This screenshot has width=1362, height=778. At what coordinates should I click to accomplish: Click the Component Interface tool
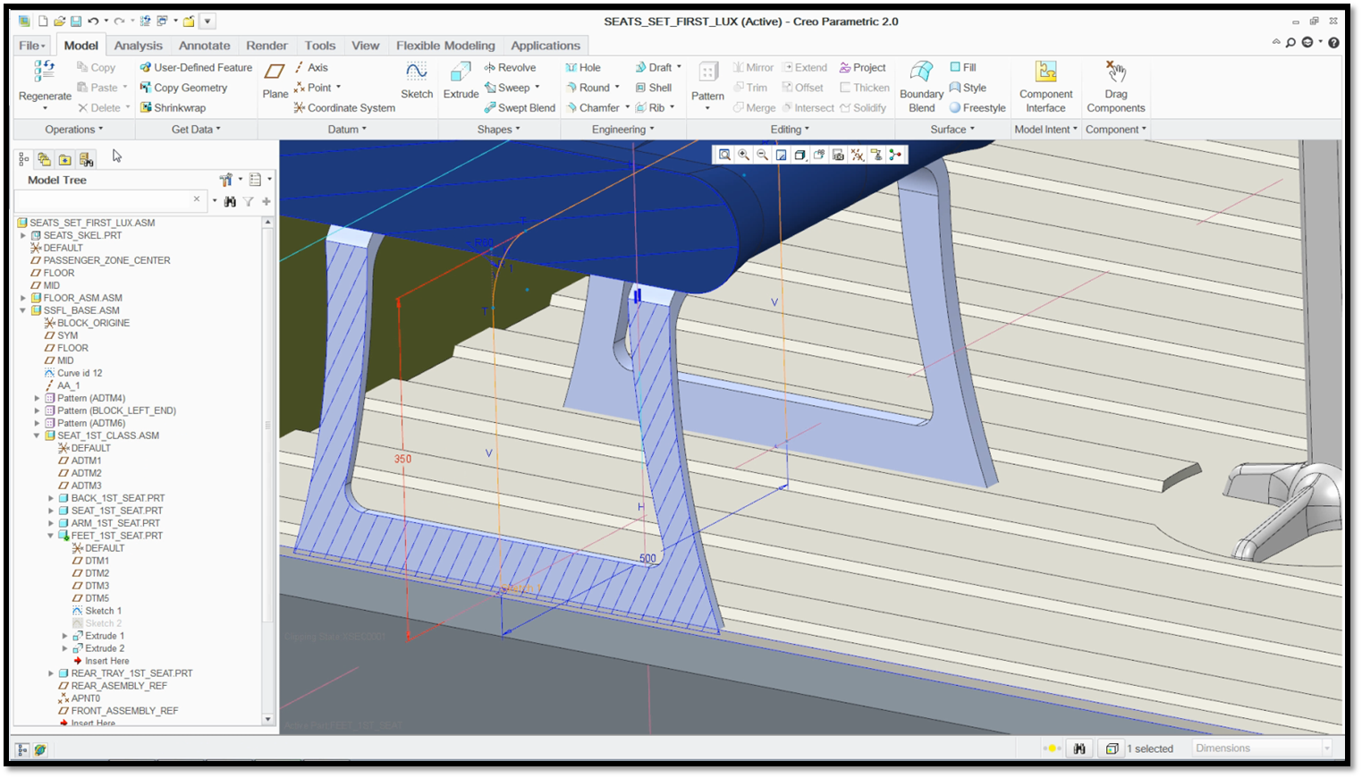[1045, 87]
